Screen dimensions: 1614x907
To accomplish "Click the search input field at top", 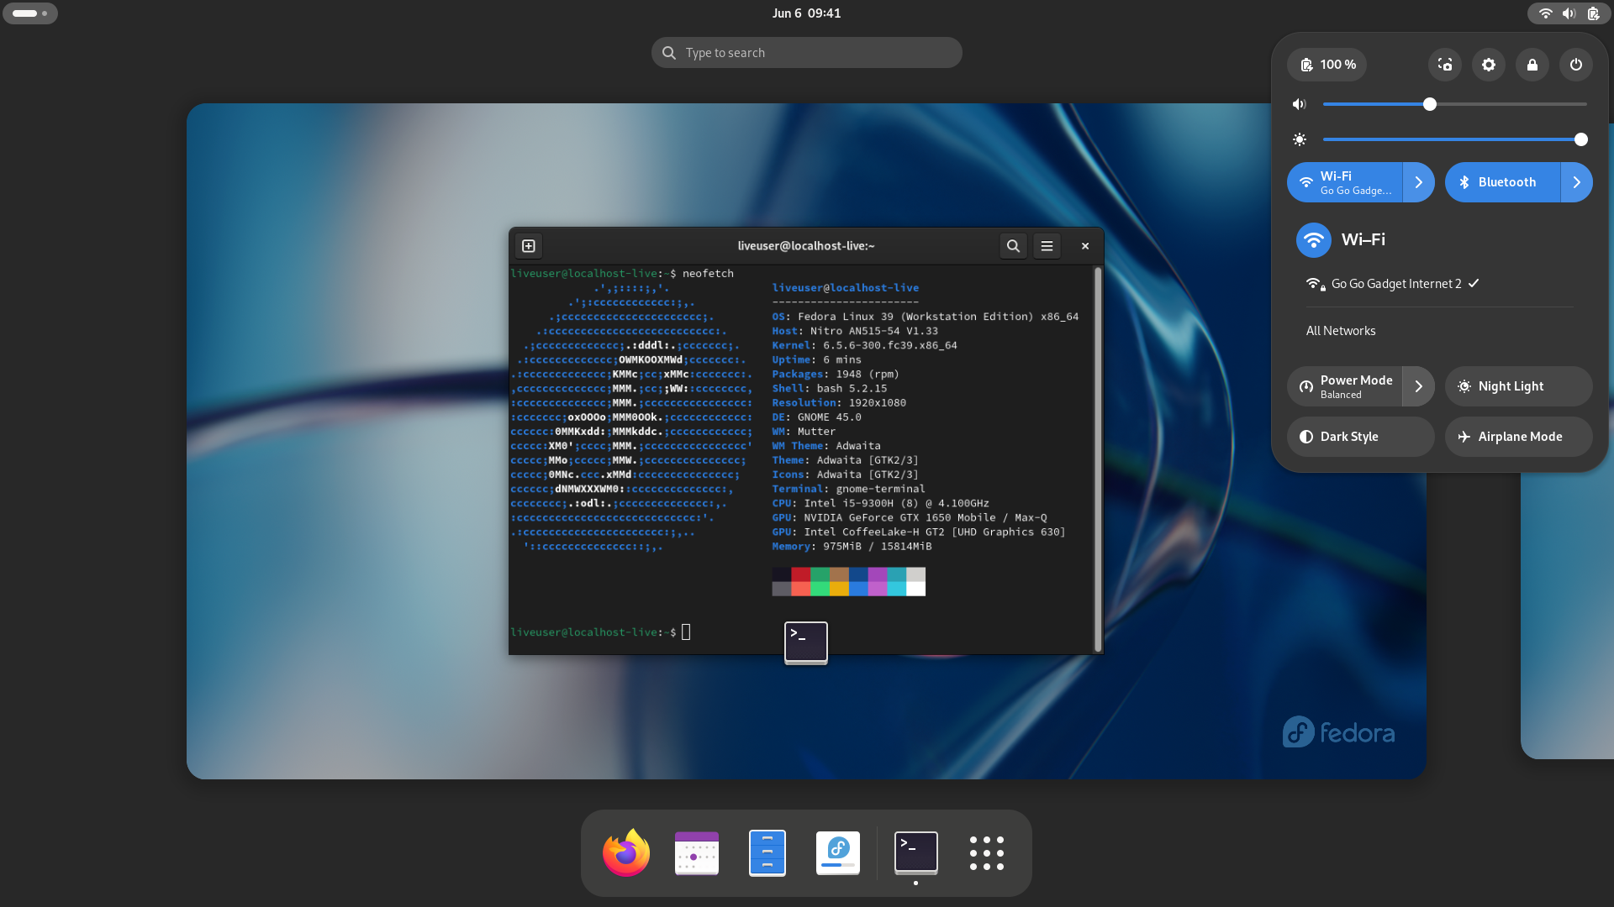I will tap(807, 52).
